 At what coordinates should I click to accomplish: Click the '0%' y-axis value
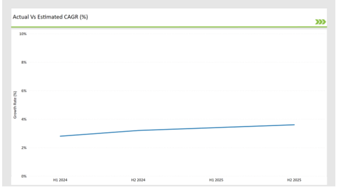24,176
